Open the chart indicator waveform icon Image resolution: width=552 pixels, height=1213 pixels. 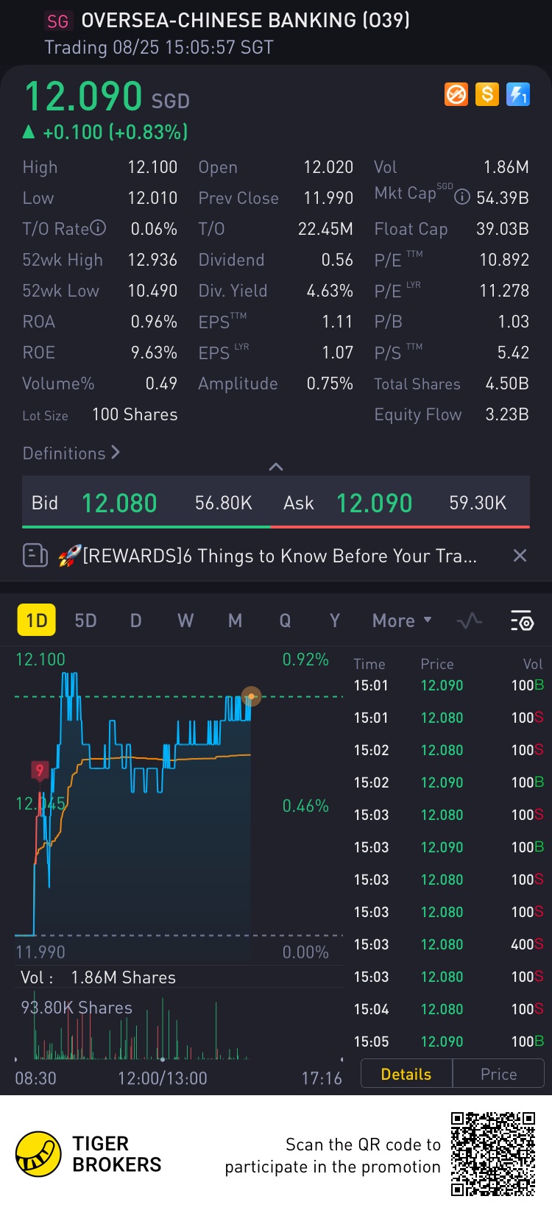[x=469, y=620]
